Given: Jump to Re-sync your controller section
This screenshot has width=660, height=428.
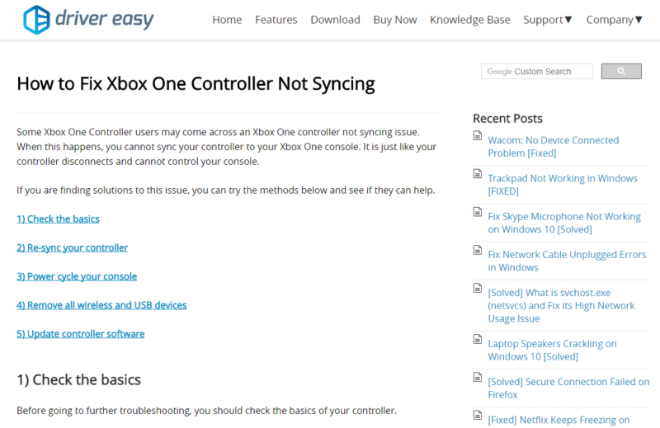Looking at the screenshot, I should tap(73, 248).
